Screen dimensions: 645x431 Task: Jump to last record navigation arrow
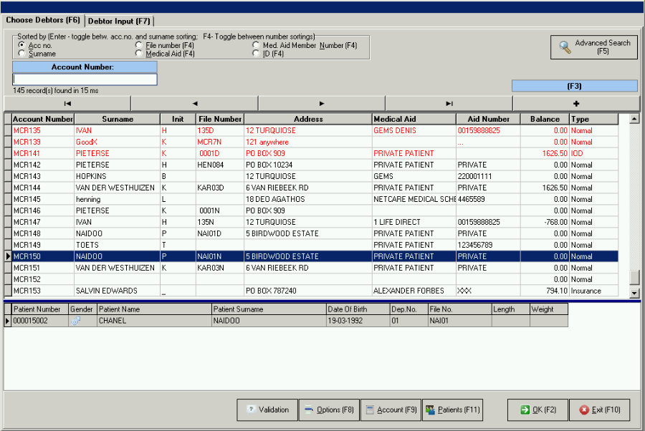point(449,103)
